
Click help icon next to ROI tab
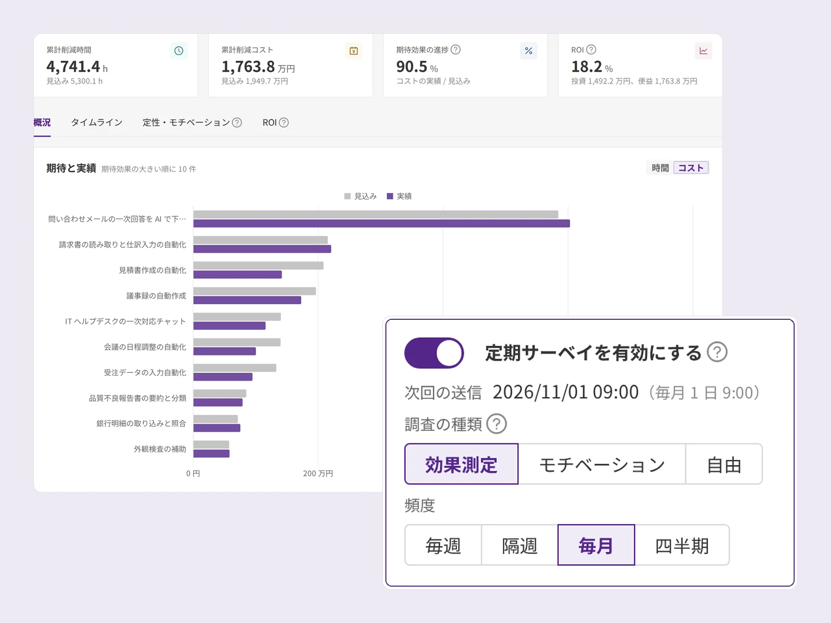(284, 123)
